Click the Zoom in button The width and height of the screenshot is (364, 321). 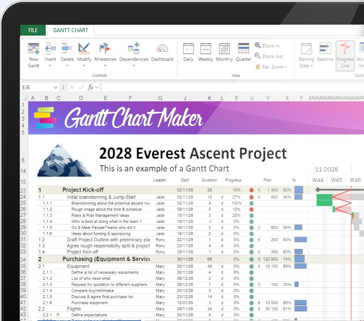[x=267, y=46]
